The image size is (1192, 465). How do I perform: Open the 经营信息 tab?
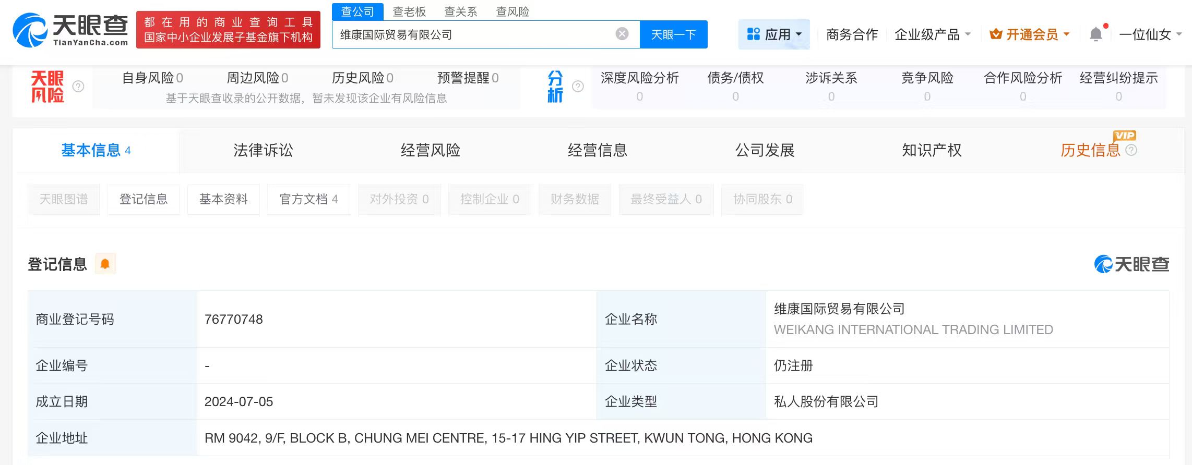pos(598,150)
